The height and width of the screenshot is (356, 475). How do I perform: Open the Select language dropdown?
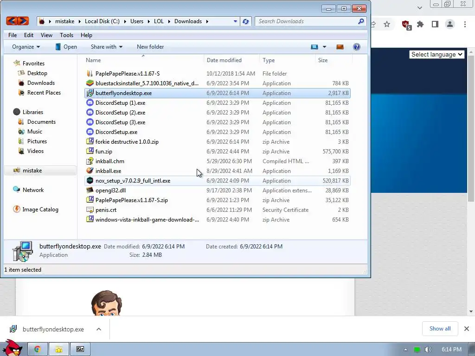tap(436, 55)
